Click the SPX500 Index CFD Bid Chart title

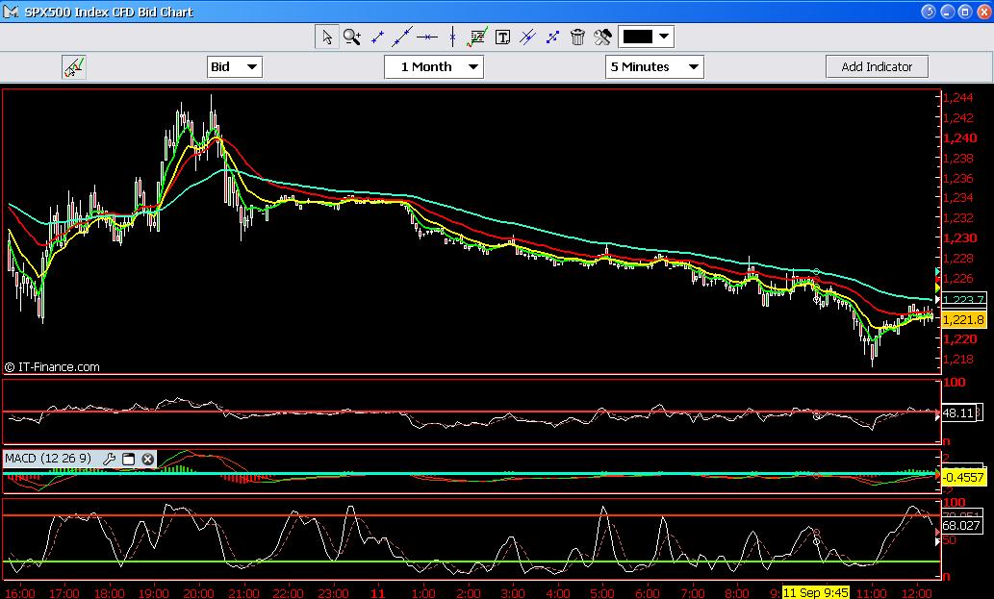tap(109, 12)
